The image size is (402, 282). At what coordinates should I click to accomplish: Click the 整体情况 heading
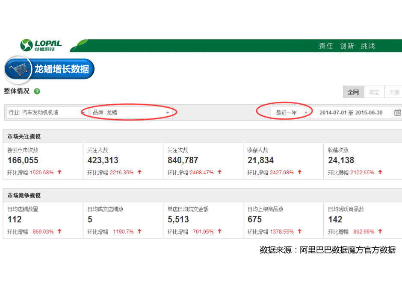[17, 91]
